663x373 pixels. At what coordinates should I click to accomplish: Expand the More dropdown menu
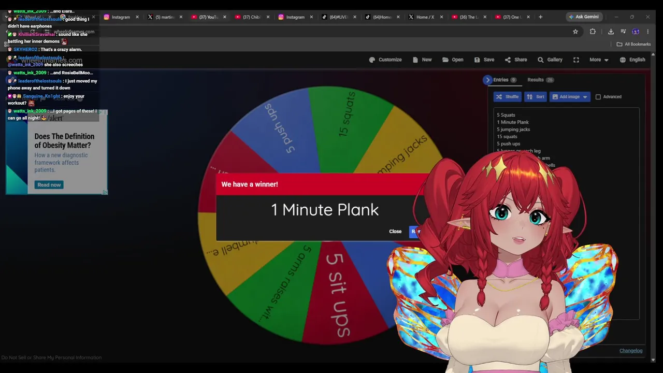(599, 60)
